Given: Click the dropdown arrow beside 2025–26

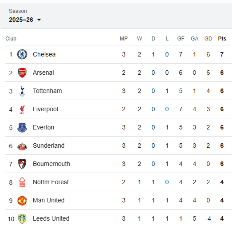Looking at the screenshot, I should (39, 20).
